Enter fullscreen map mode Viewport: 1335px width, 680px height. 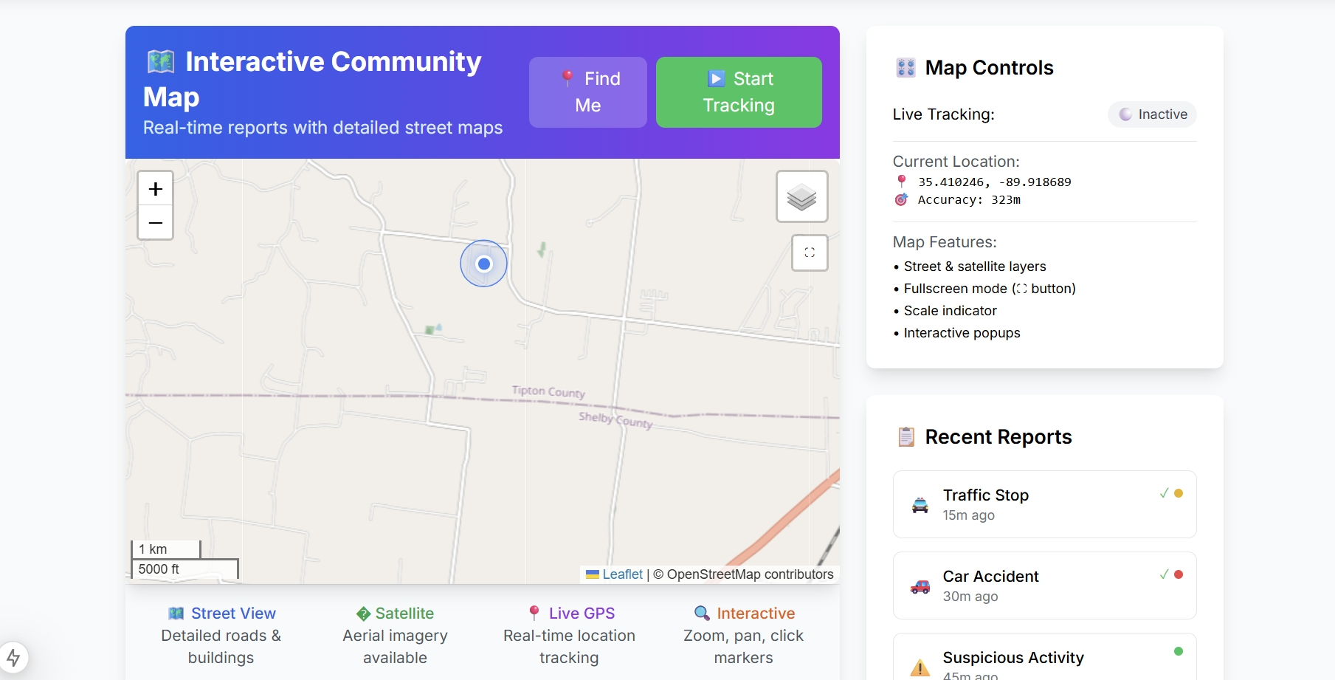[810, 253]
